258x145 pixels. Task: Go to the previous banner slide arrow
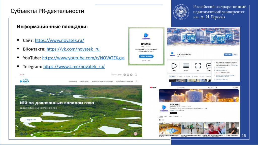[22, 134]
